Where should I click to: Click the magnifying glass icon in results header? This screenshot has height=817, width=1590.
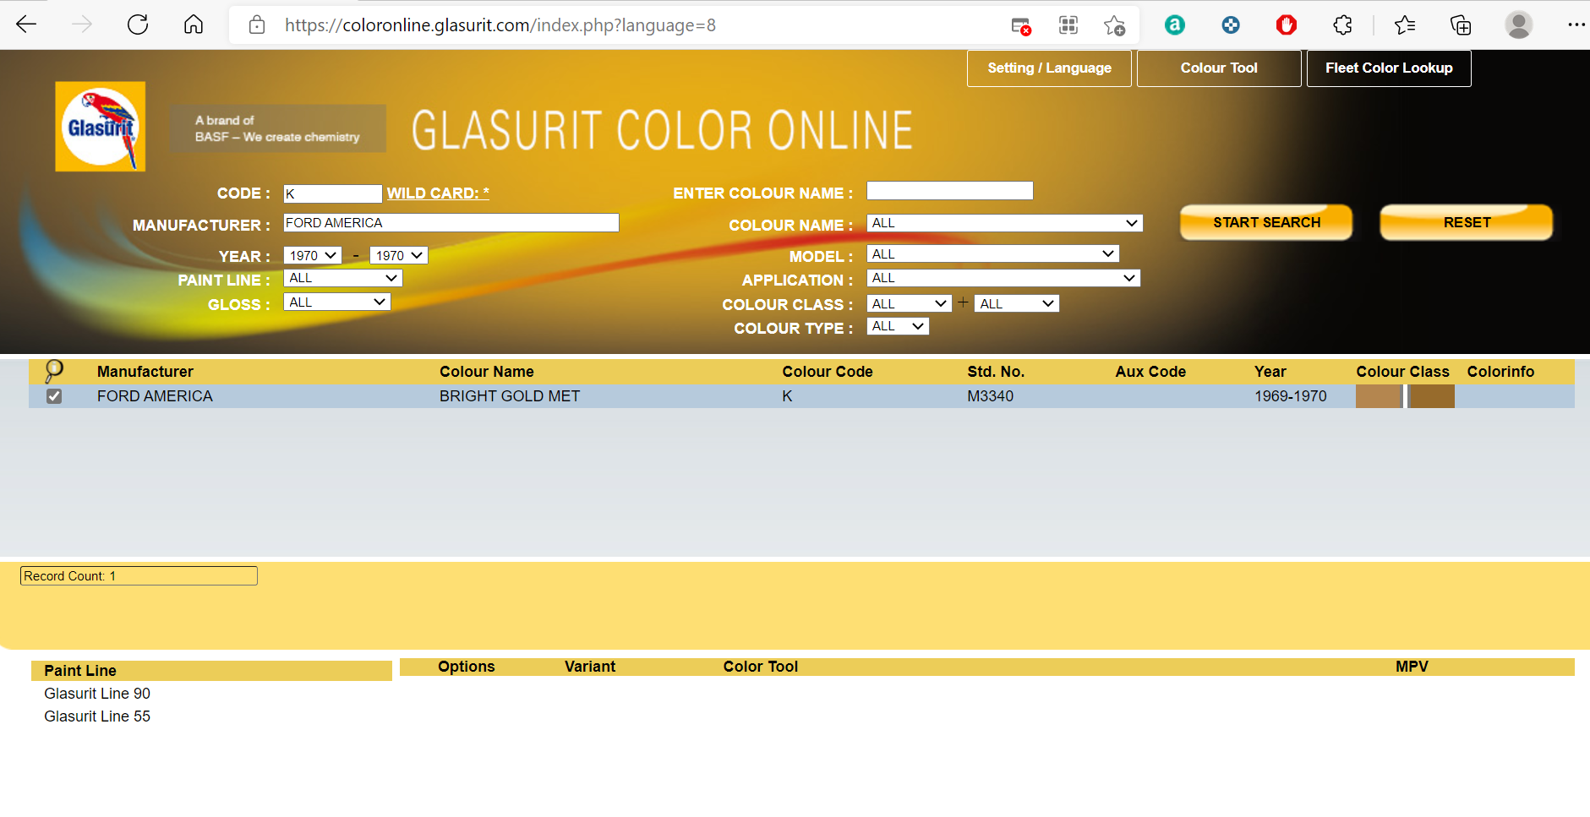(54, 371)
